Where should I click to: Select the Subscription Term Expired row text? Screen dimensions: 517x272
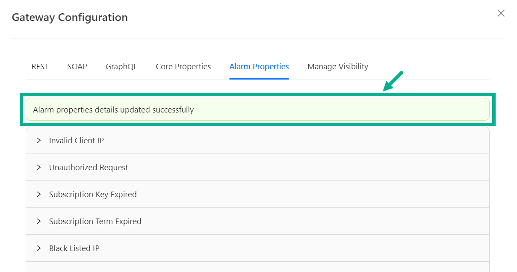click(95, 221)
